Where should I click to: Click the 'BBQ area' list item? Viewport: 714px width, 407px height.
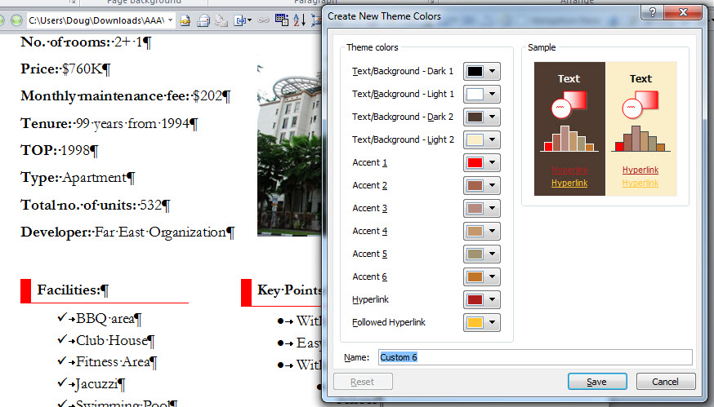pos(109,318)
